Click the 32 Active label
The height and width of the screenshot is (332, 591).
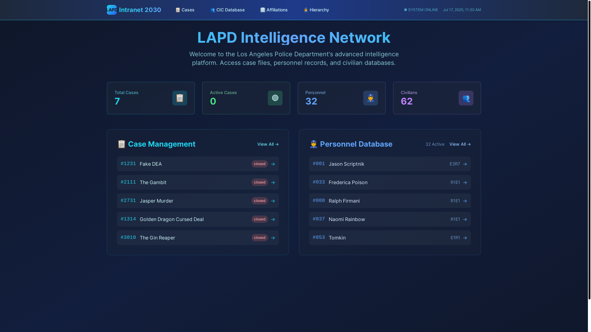pyautogui.click(x=435, y=144)
